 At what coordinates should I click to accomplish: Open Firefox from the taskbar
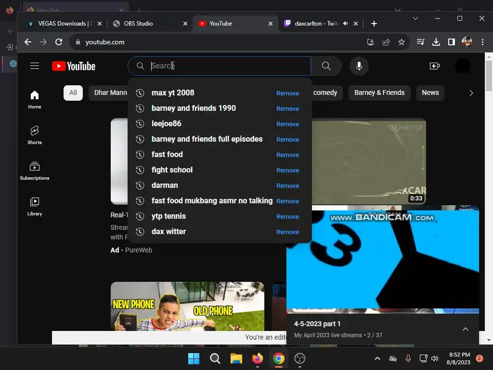(x=258, y=358)
